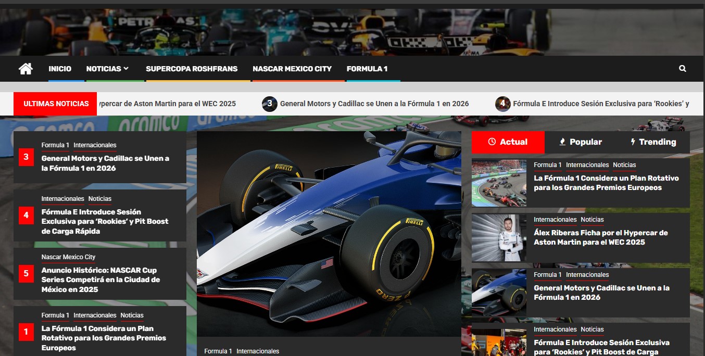
Task: Switch to the Popular tab
Action: [x=580, y=142]
